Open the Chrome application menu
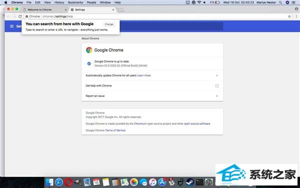This screenshot has height=188, width=300. 17,3
